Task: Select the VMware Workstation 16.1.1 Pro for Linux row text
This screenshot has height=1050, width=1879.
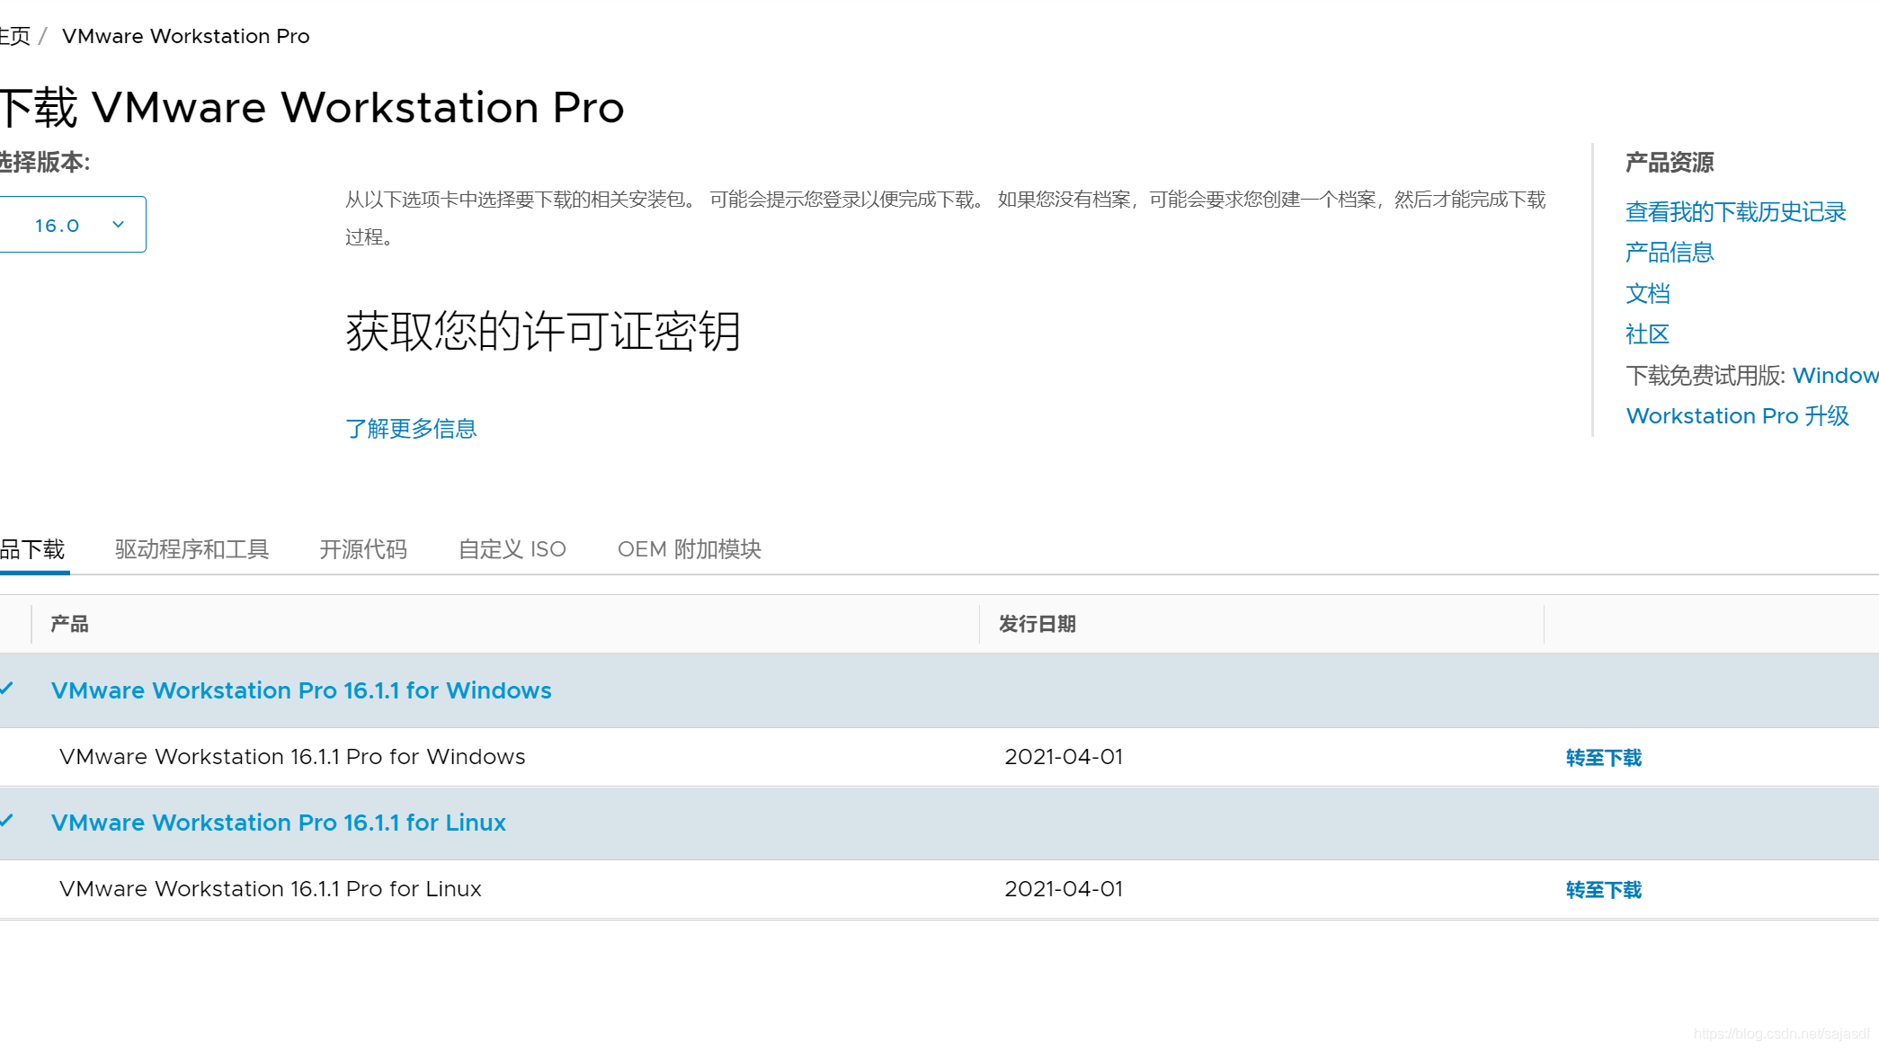Action: tap(271, 889)
